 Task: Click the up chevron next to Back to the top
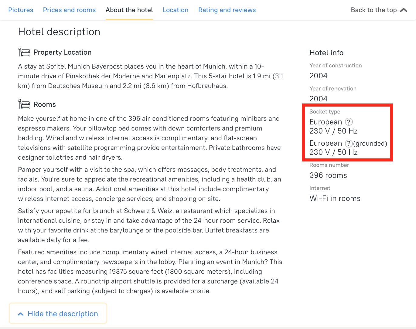404,10
